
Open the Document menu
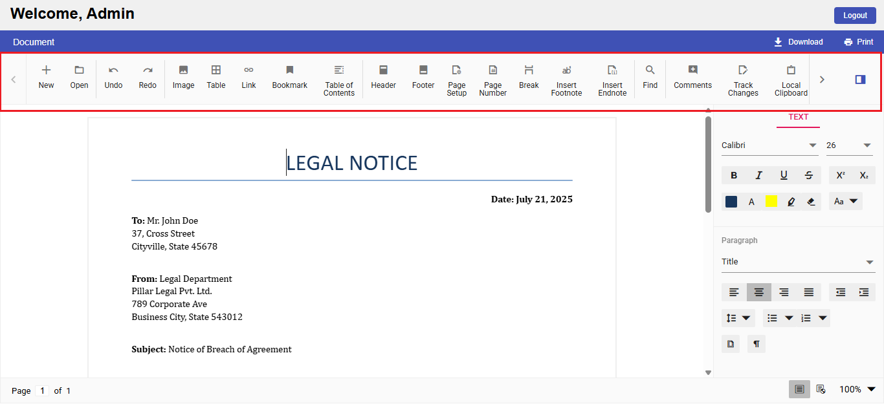(34, 41)
